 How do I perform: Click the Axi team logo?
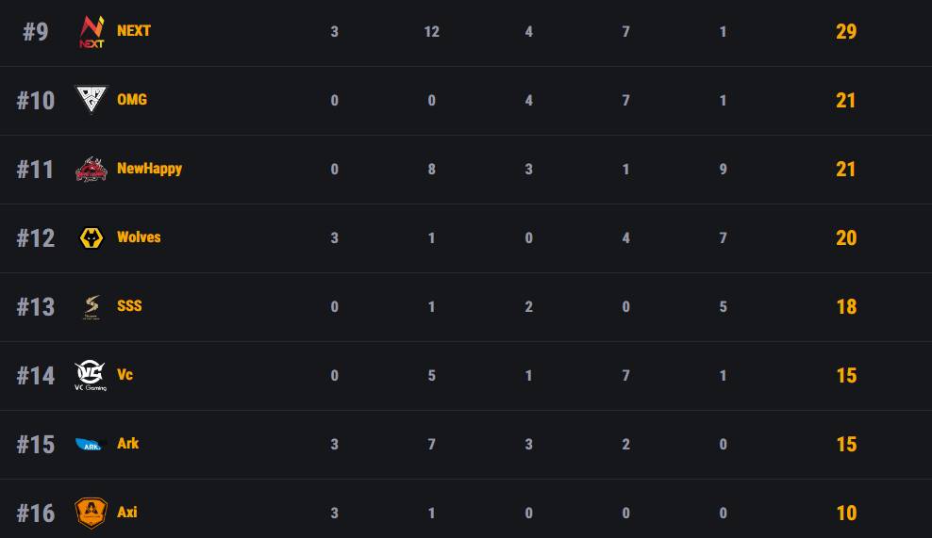[92, 513]
